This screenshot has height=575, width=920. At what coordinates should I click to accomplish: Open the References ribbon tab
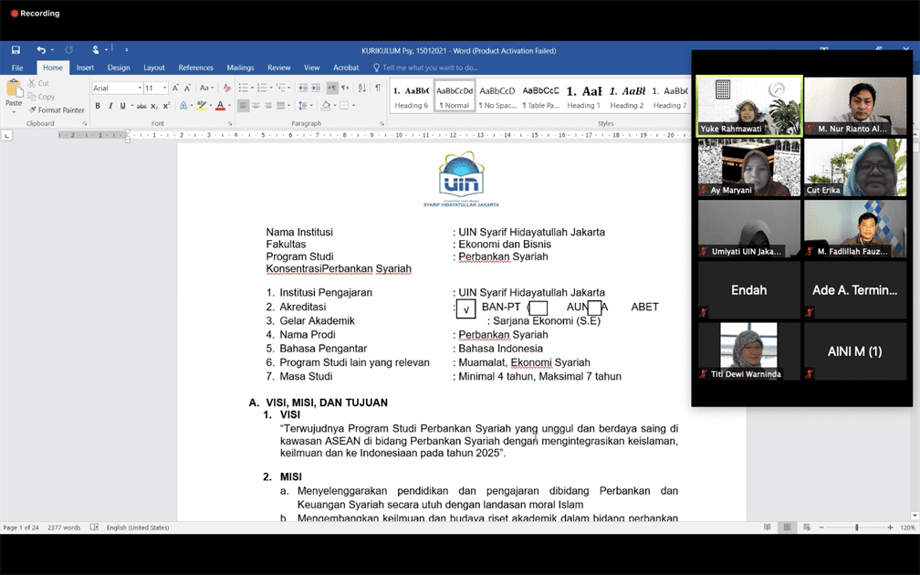[x=195, y=68]
